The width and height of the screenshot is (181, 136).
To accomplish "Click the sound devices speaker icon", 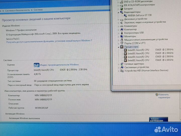I will [x=122, y=23].
